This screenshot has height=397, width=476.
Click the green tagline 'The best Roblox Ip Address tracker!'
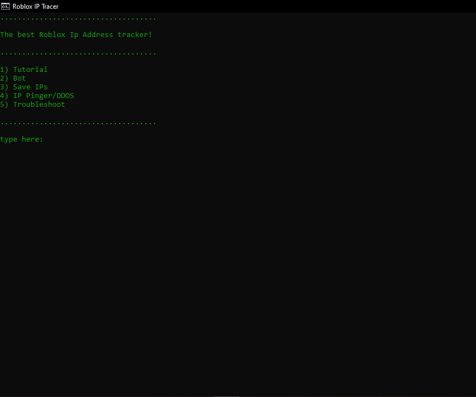click(76, 34)
